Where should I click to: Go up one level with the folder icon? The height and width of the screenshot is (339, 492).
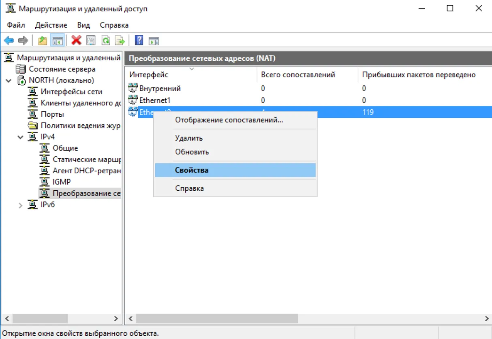pos(43,40)
